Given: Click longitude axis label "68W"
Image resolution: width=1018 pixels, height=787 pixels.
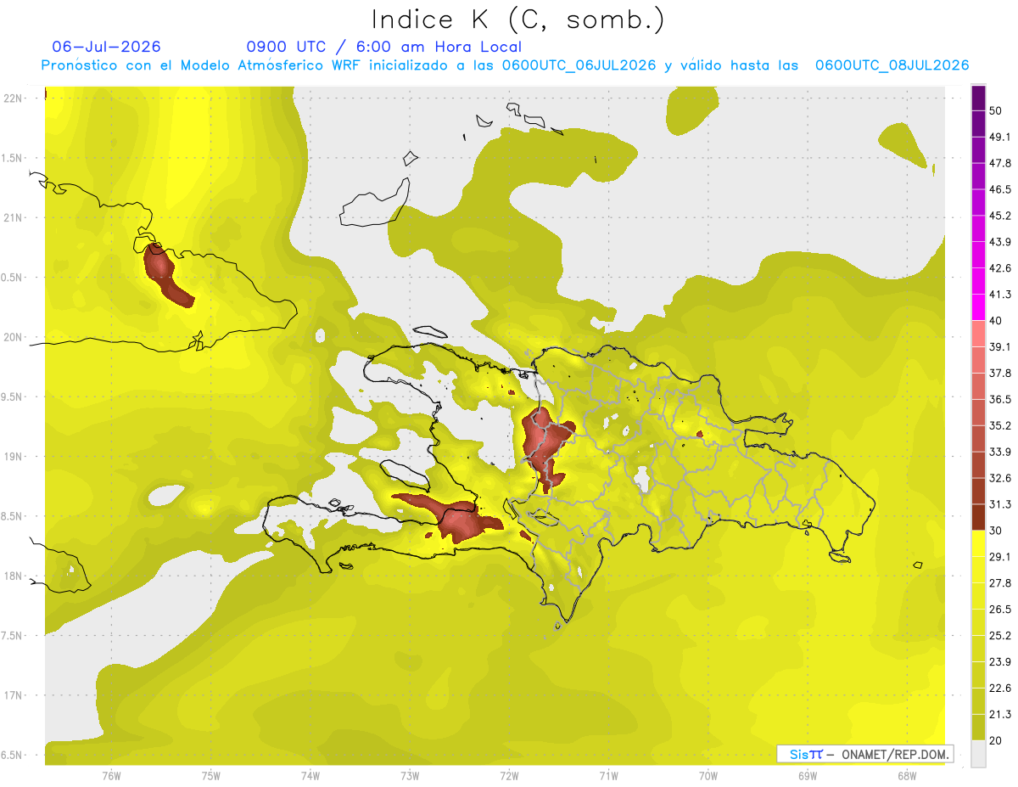Looking at the screenshot, I should pos(907,776).
